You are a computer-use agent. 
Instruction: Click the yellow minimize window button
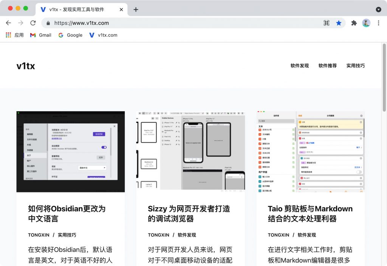pyautogui.click(x=18, y=8)
